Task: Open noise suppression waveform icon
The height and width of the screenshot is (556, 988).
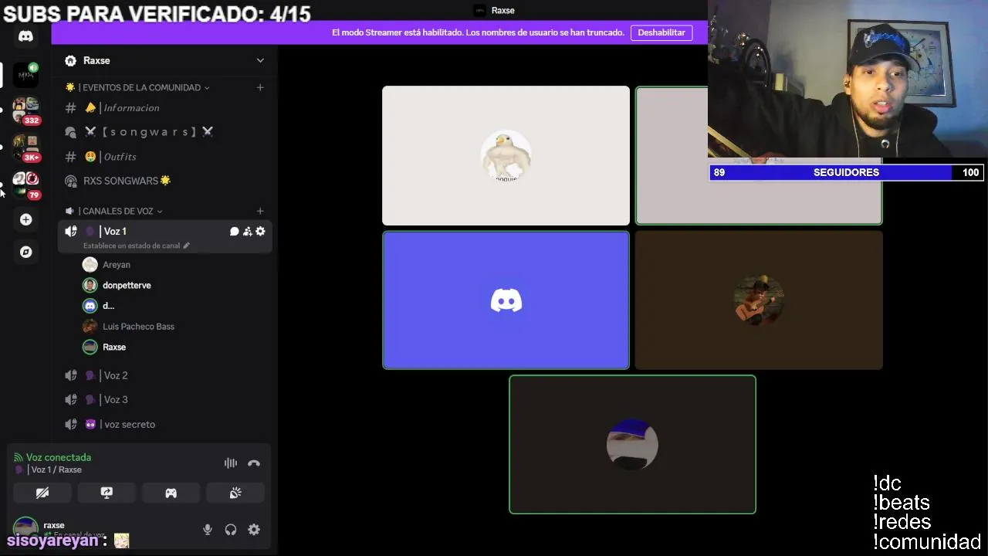Action: (x=231, y=463)
